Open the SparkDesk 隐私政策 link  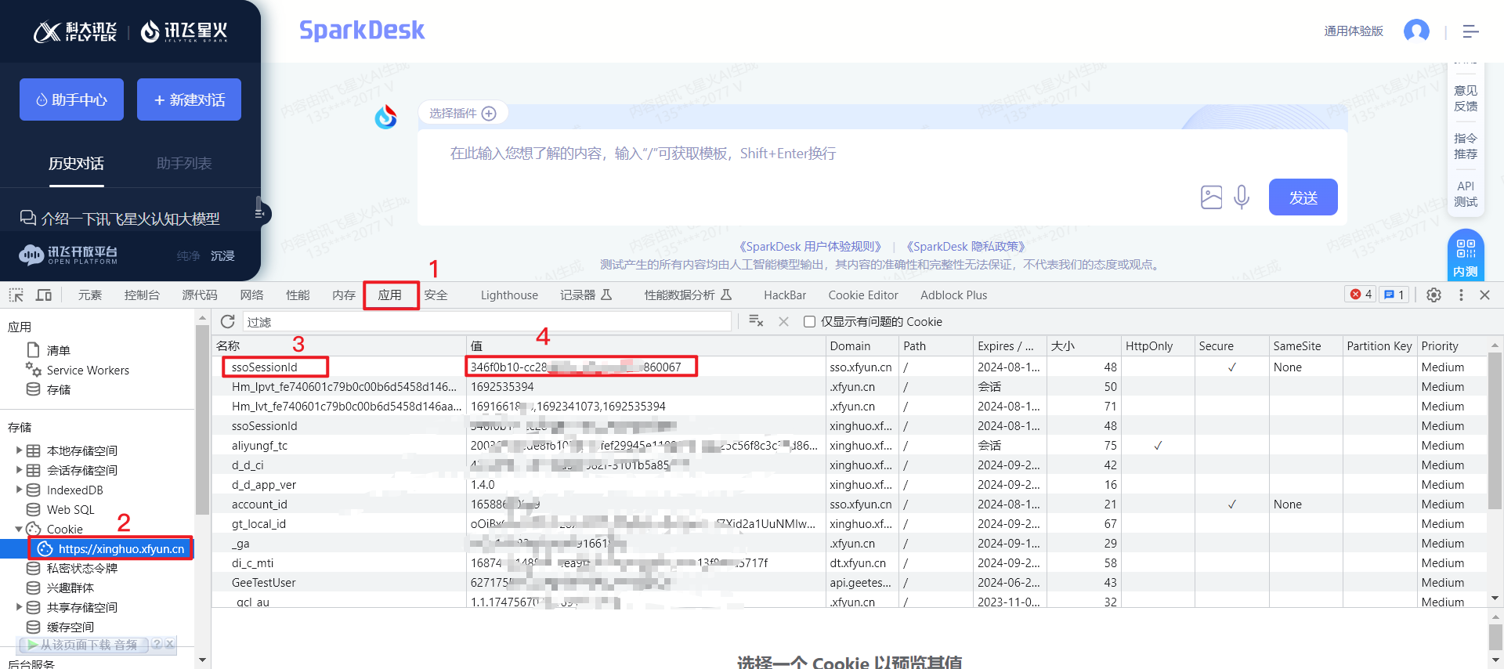[x=965, y=246]
